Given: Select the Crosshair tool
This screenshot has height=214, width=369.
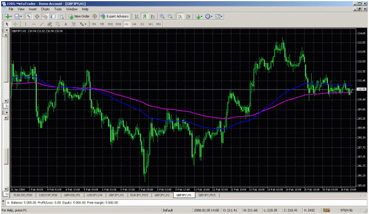Looking at the screenshot, I should coord(15,24).
